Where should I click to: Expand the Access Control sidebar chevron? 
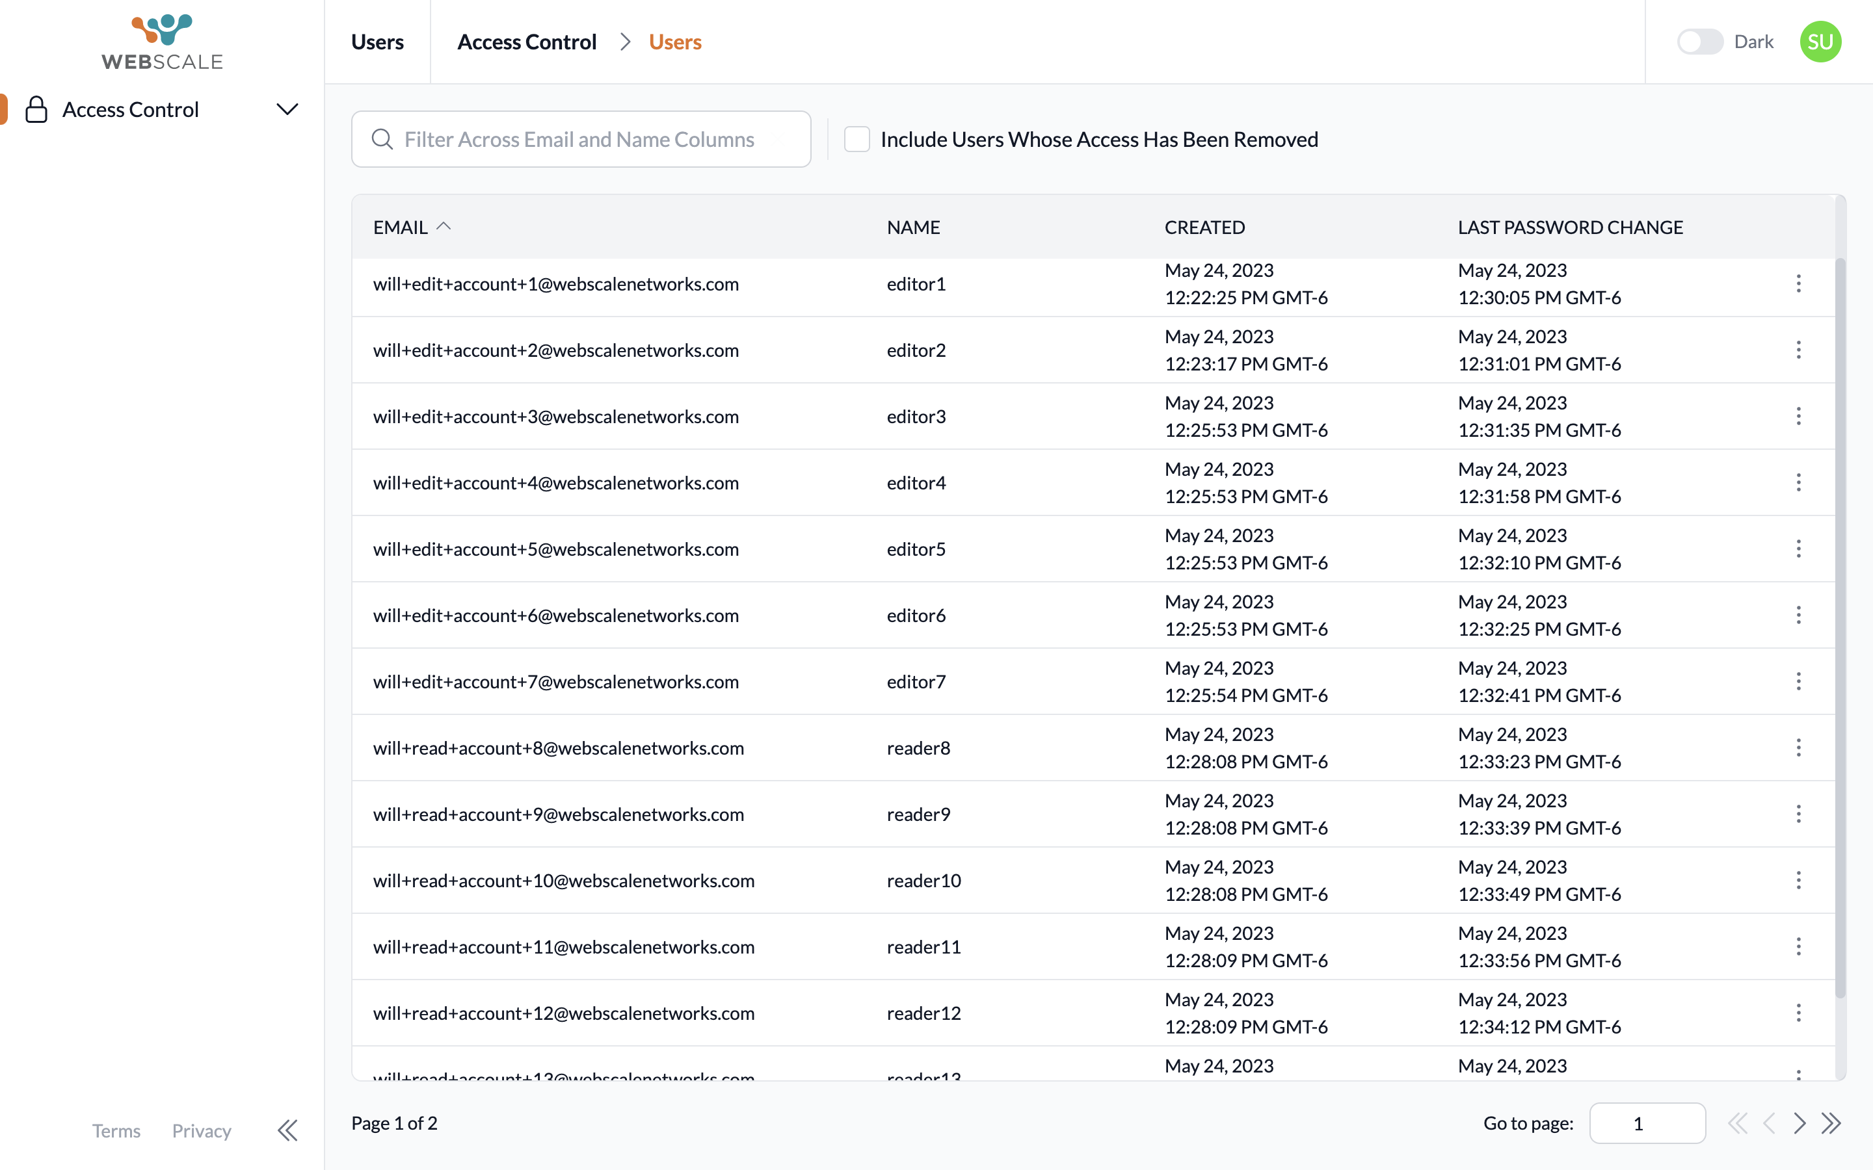click(x=287, y=110)
